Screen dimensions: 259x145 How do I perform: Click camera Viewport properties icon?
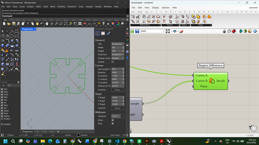[x=97, y=33]
